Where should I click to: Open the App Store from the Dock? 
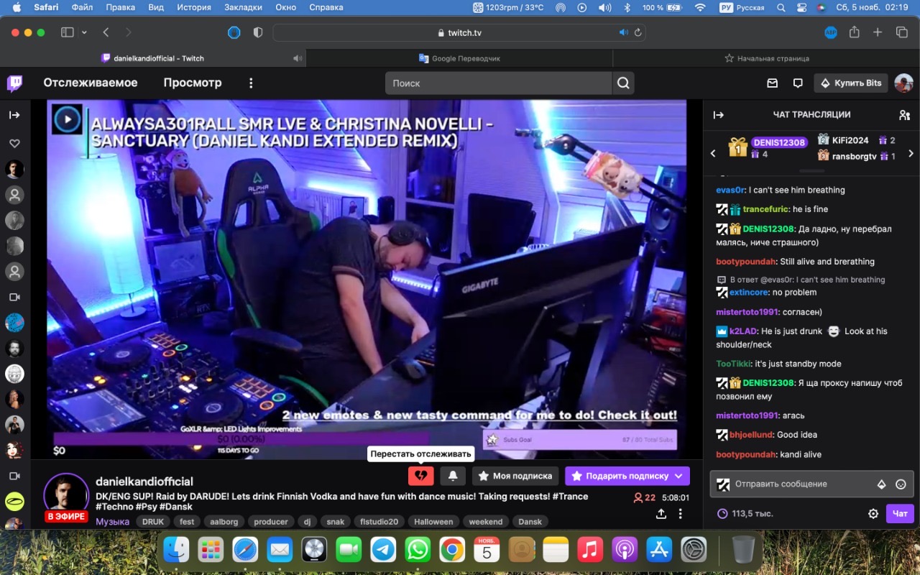[x=659, y=551]
